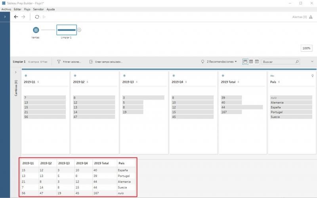
Task: Open the Flujo menu
Action: (27, 9)
